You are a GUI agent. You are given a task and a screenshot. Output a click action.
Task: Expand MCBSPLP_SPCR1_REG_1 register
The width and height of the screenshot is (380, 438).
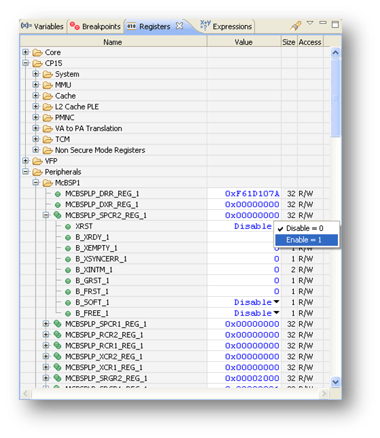[46, 324]
